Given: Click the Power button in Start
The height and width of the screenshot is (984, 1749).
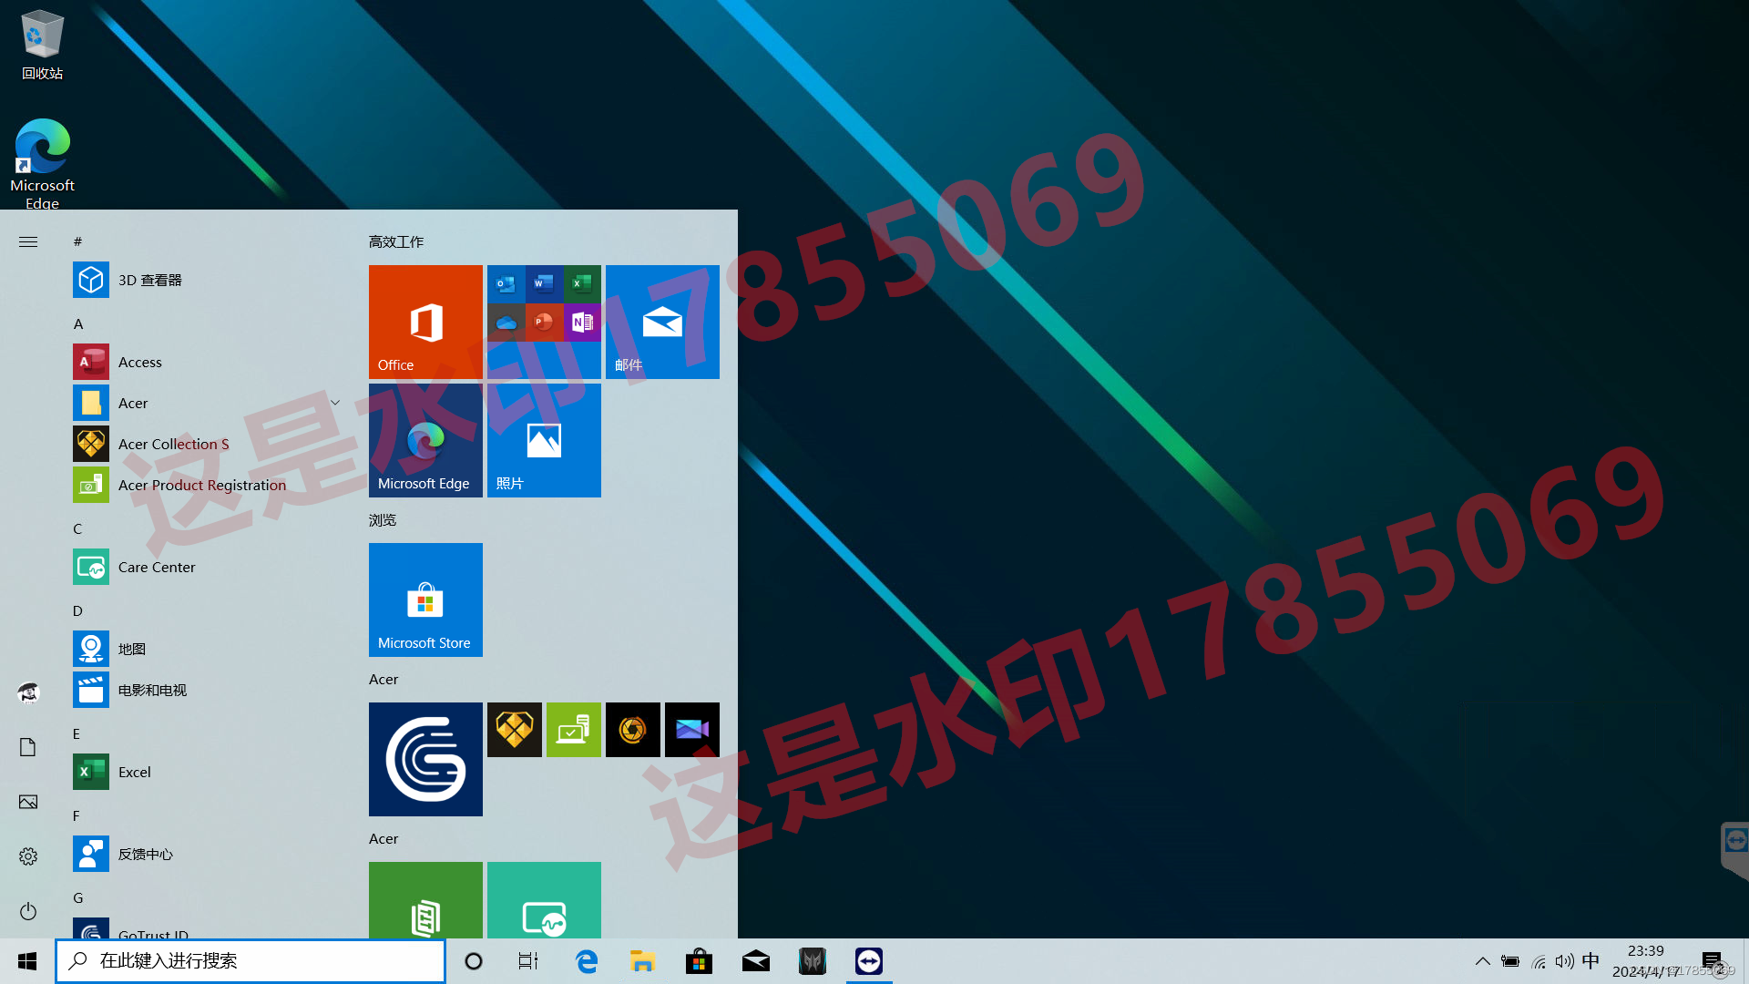Looking at the screenshot, I should 28,911.
